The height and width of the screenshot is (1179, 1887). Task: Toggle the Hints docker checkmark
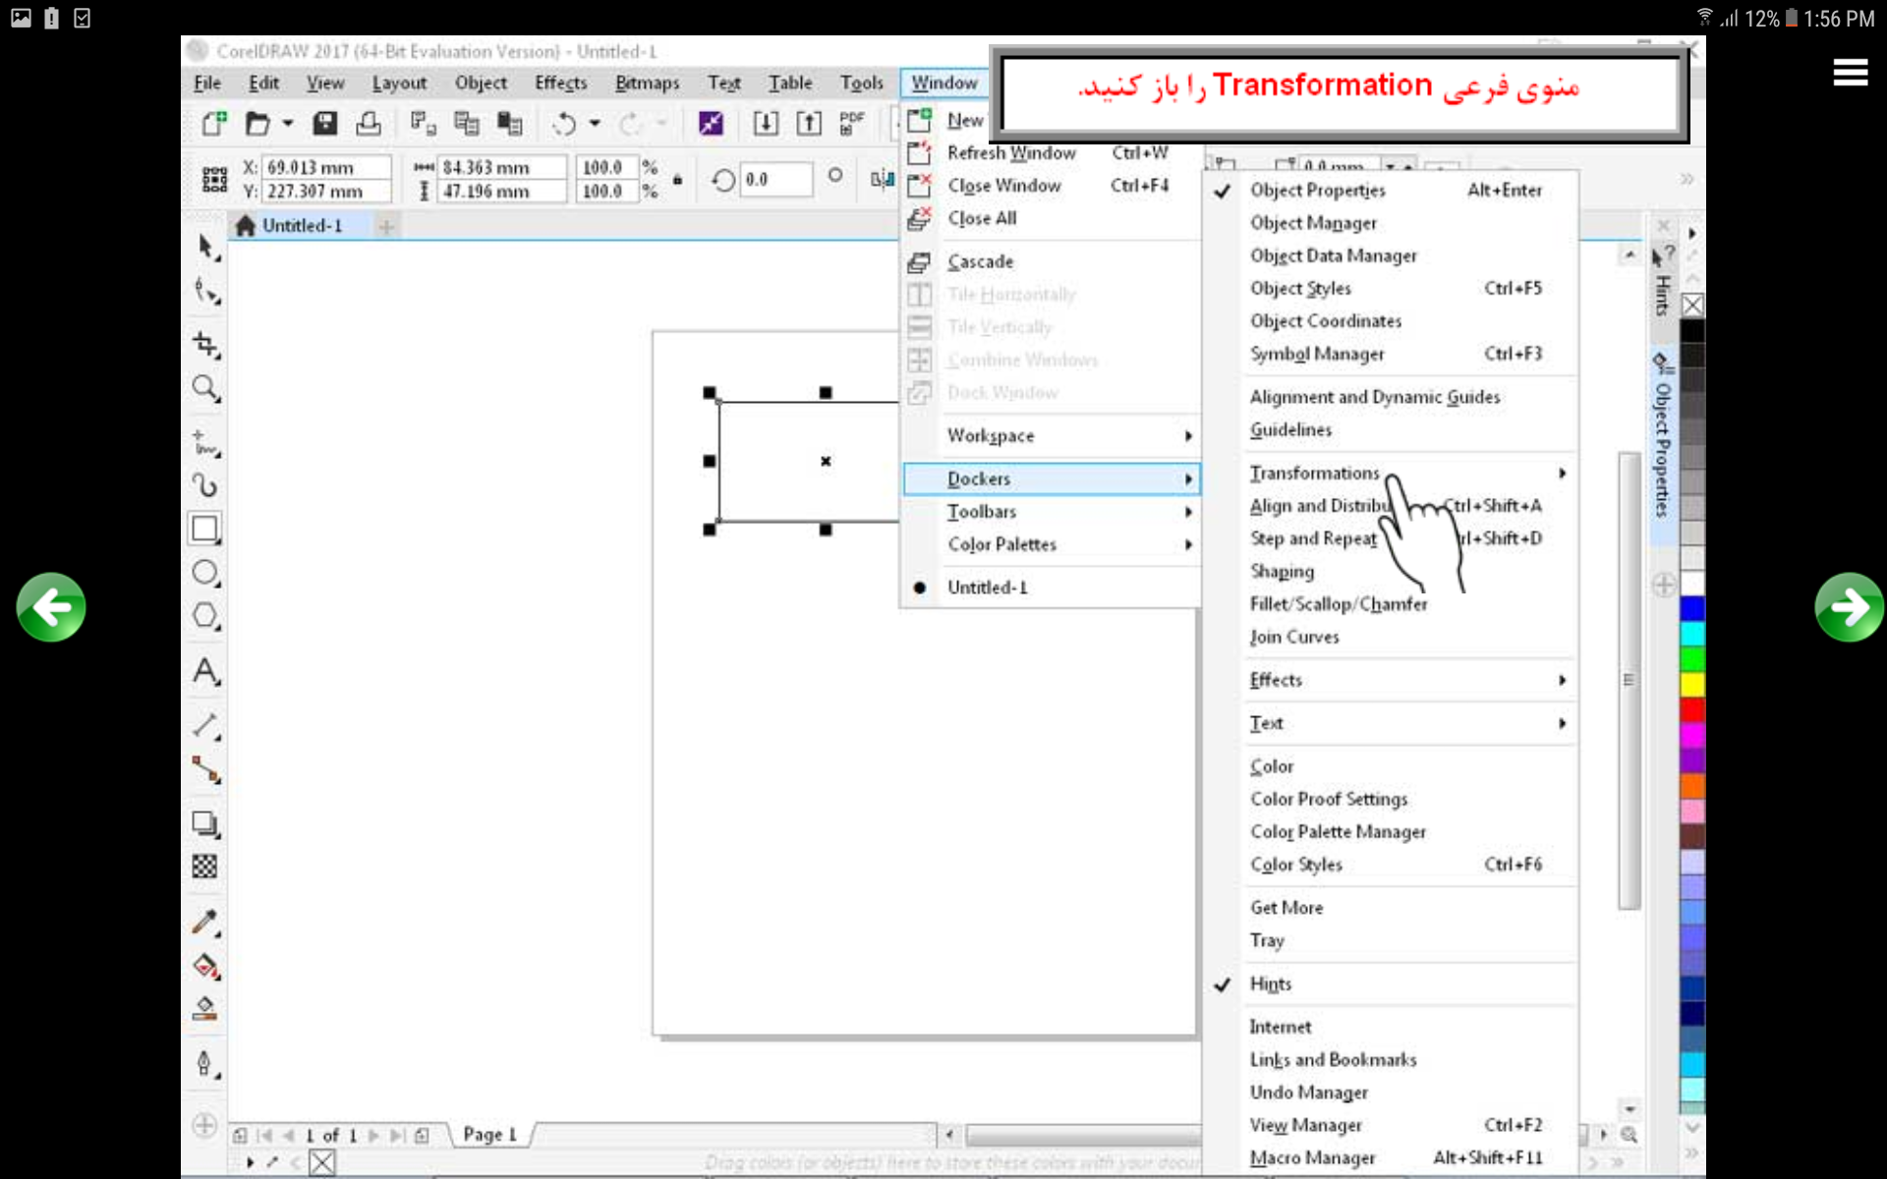pos(1222,984)
